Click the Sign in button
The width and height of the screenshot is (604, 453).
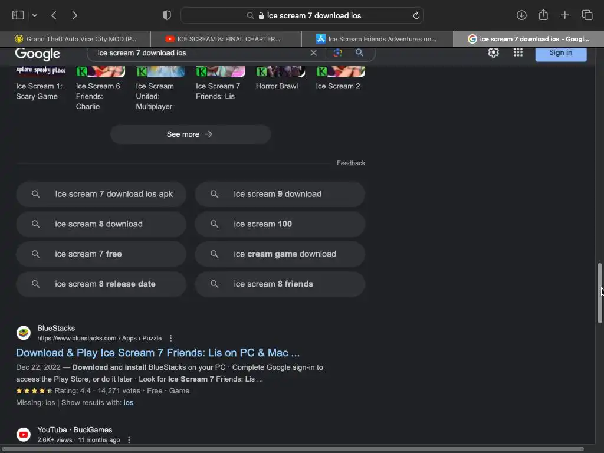tap(561, 52)
